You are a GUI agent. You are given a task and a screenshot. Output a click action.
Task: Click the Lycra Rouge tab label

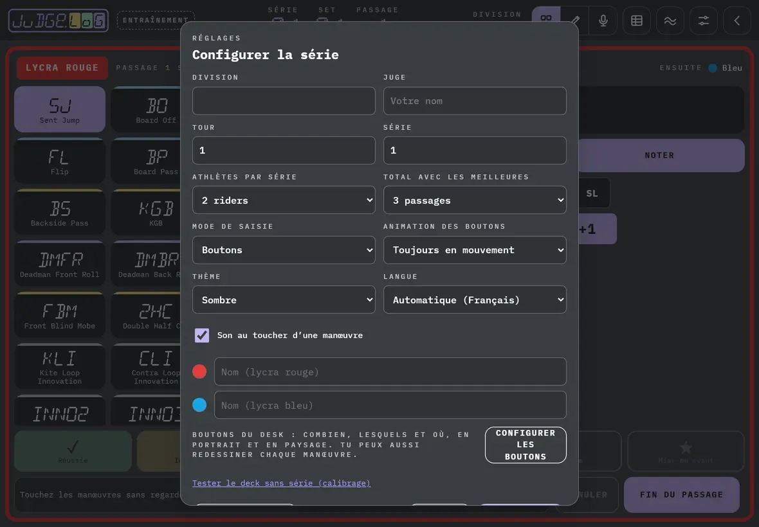pyautogui.click(x=62, y=67)
